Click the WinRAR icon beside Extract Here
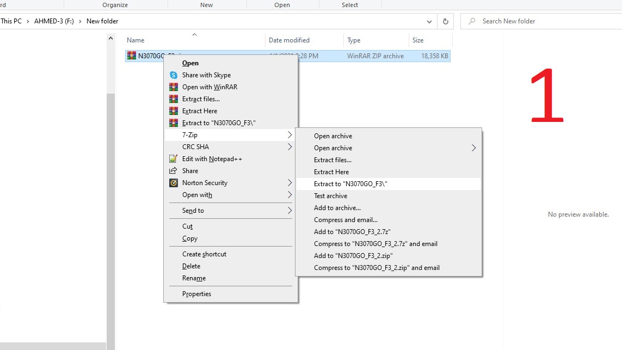Screen dimensions: 622x350 (x=173, y=111)
